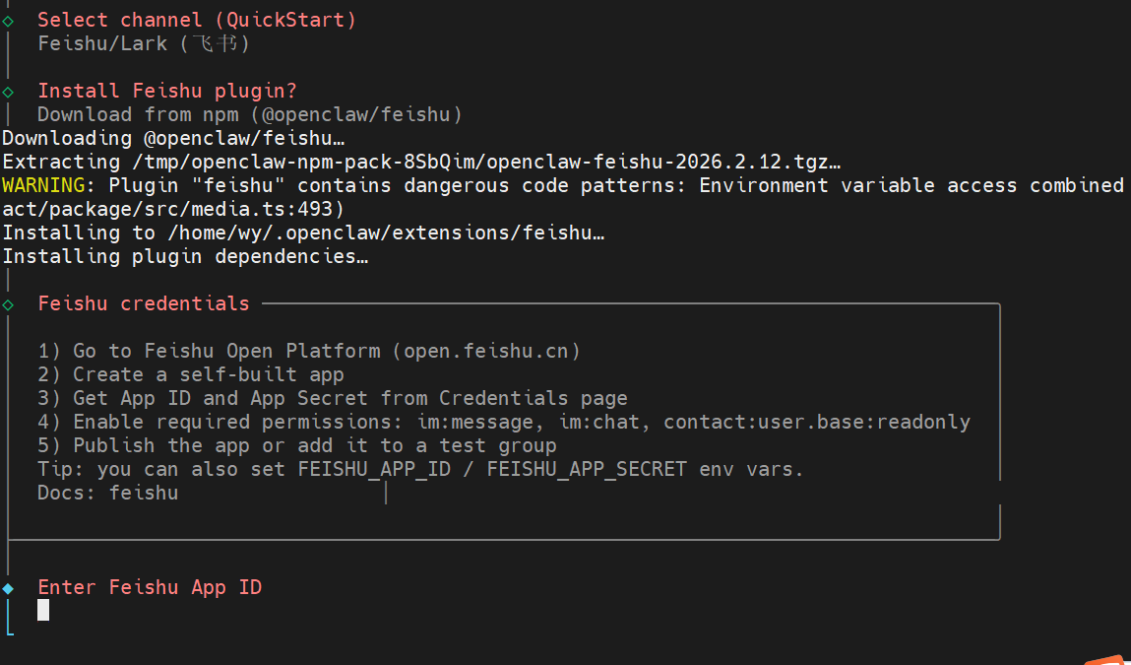Click the Select channel (QuickStart) heading
The height and width of the screenshot is (665, 1131).
coord(197,20)
